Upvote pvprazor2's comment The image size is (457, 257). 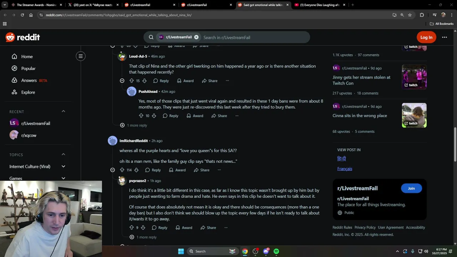tap(131, 228)
